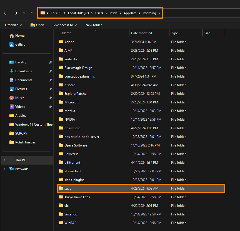240x231 pixels.
Task: Select ExplorerPatcher folder icon
Action: (61, 93)
